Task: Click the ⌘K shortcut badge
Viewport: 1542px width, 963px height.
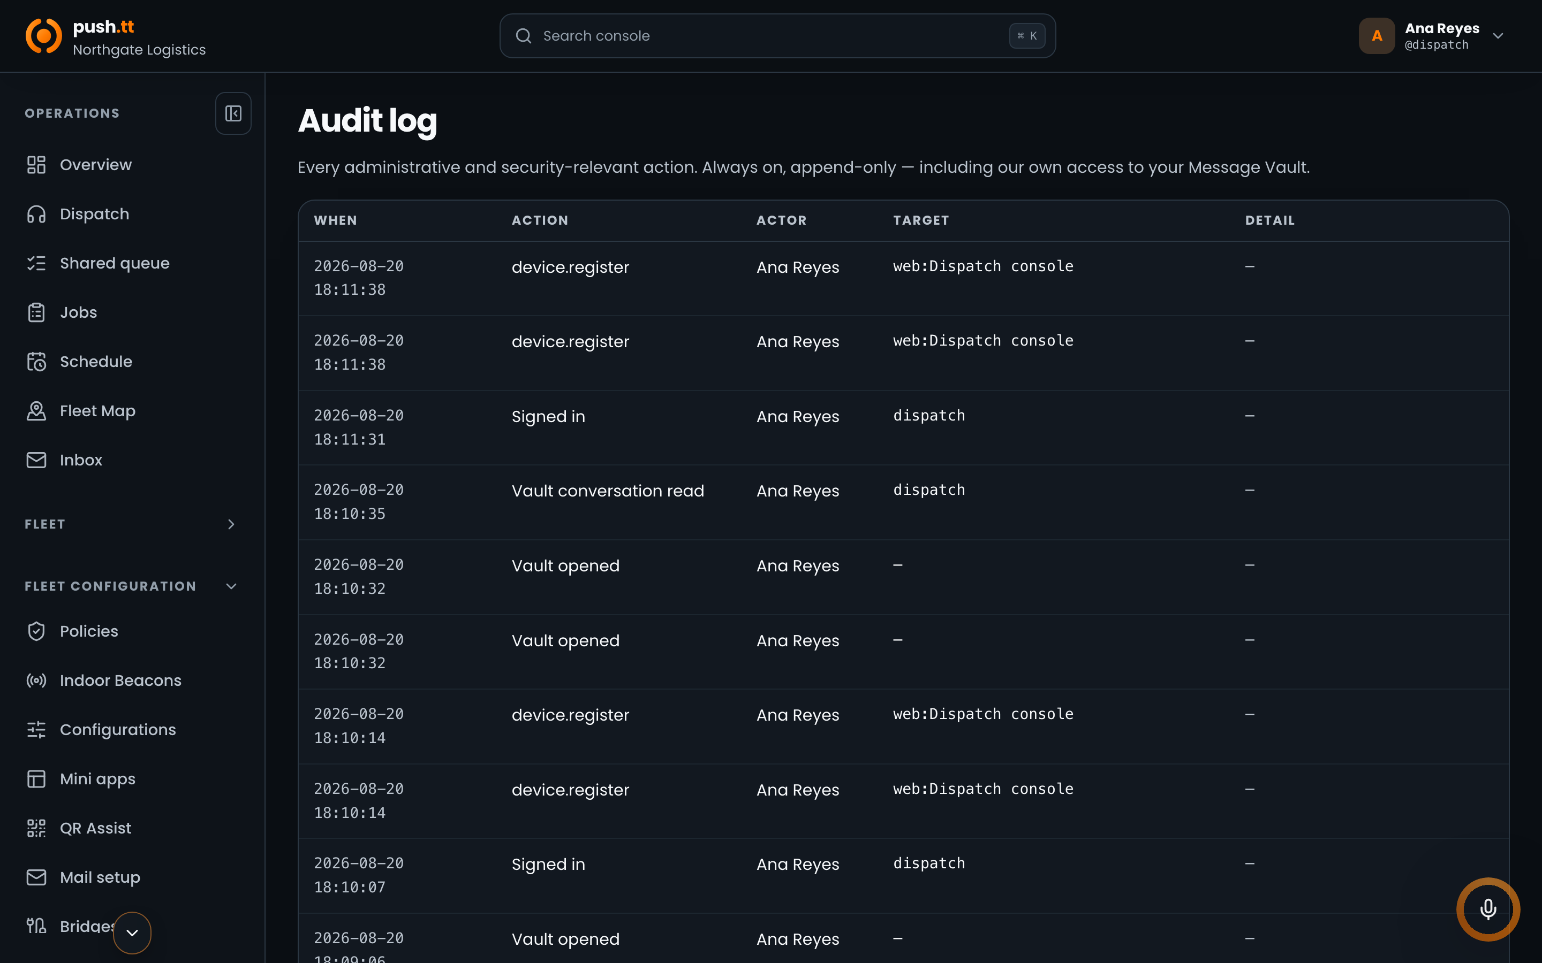Action: click(1026, 36)
